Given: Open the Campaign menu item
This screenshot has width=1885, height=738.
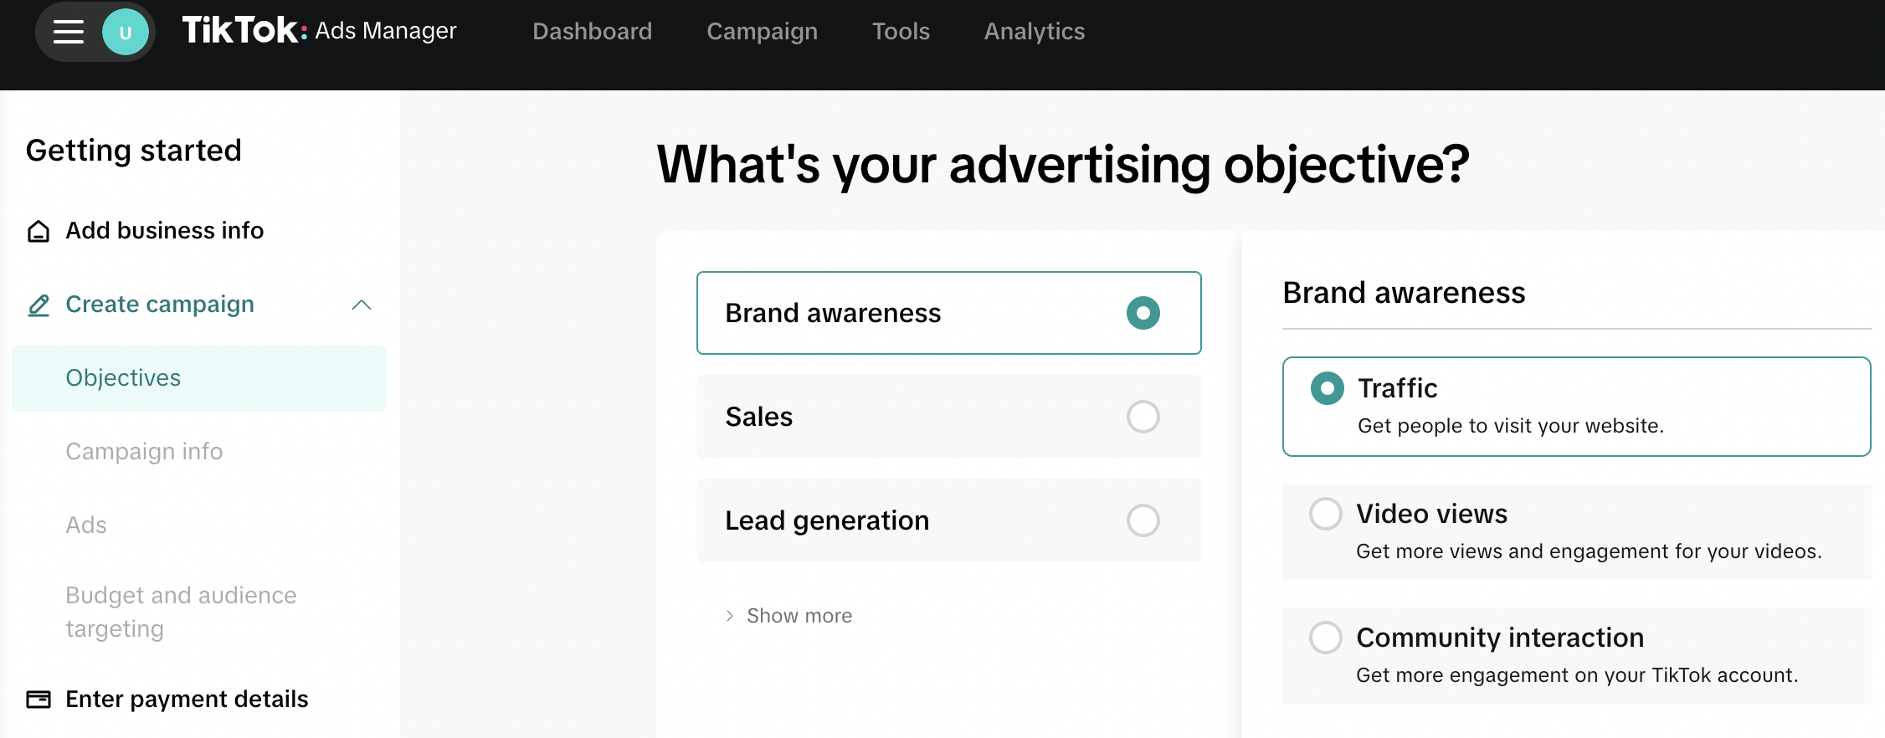Looking at the screenshot, I should (763, 32).
